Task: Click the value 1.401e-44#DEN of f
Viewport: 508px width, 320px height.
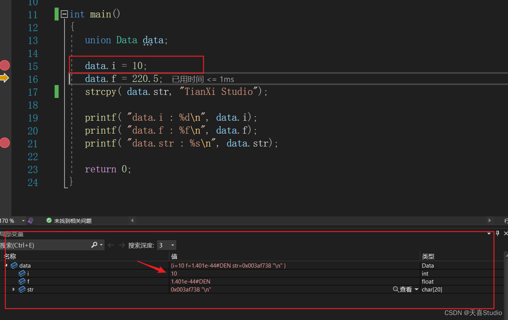Action: pos(191,282)
